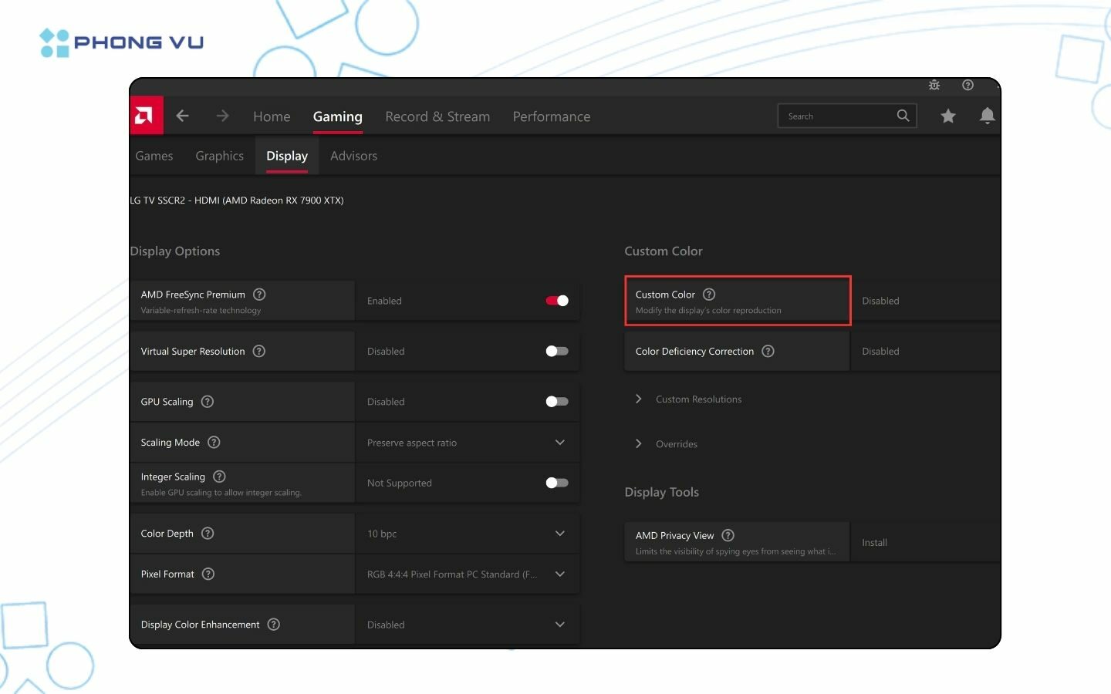This screenshot has width=1111, height=694.
Task: Show help for Pixel Format
Action: (x=208, y=574)
